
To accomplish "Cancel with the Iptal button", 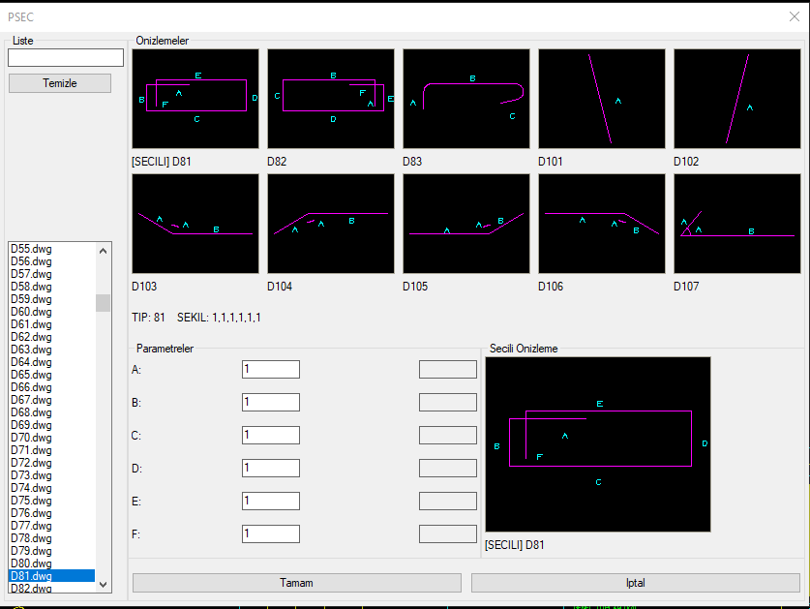I will [636, 583].
